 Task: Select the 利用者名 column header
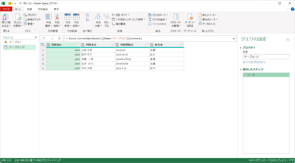[98, 45]
